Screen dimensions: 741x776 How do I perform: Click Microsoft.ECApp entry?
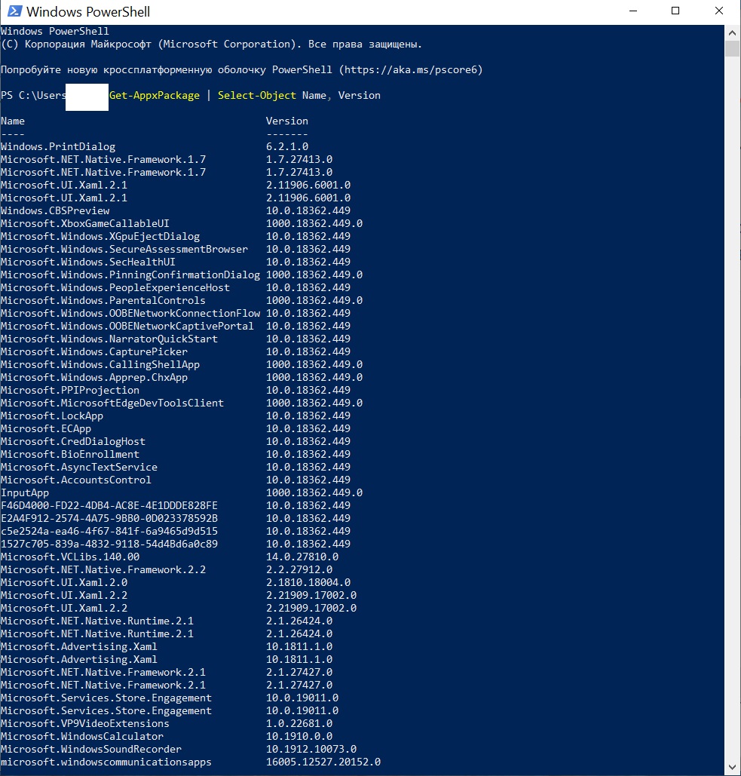pyautogui.click(x=46, y=429)
